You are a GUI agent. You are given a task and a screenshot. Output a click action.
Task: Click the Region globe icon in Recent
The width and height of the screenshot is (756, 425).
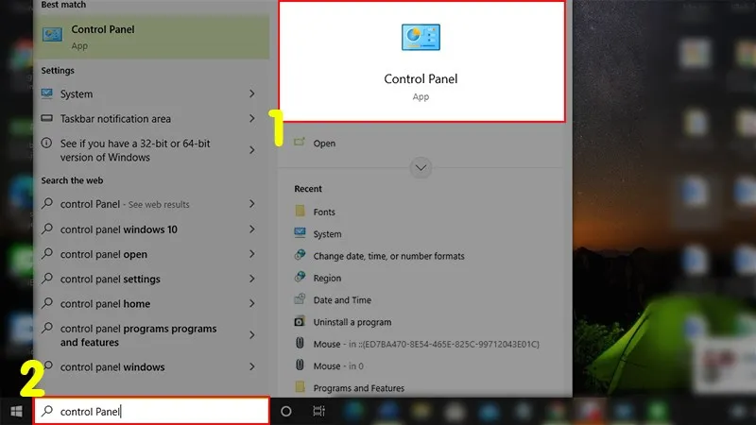tap(300, 277)
